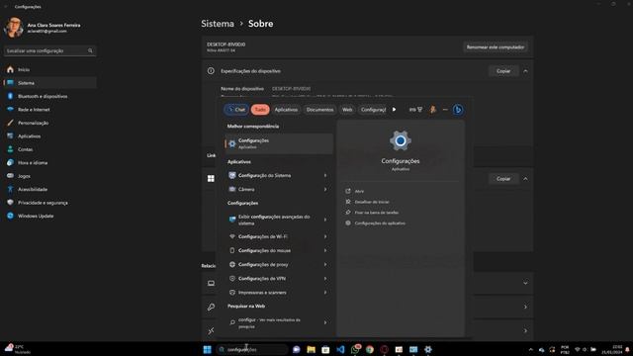
Task: Copy Windows specifications with the lower Copiar button
Action: point(503,179)
